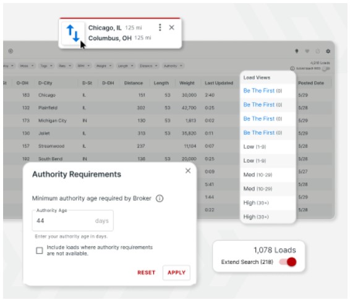The width and height of the screenshot is (350, 300).
Task: Toggle the small extend search switch in the header
Action: [x=326, y=69]
